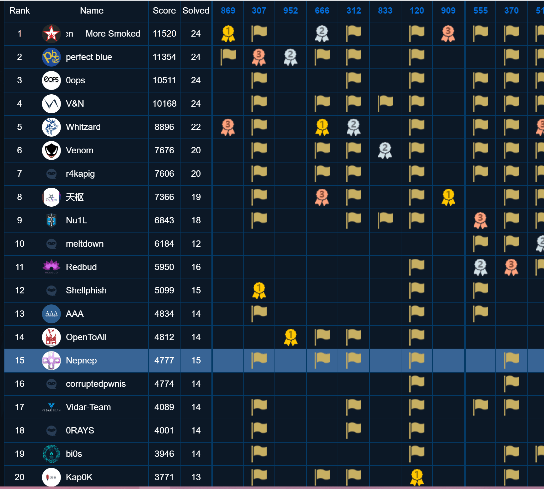Click the Nepnep team avatar
The image size is (544, 489).
point(51,361)
